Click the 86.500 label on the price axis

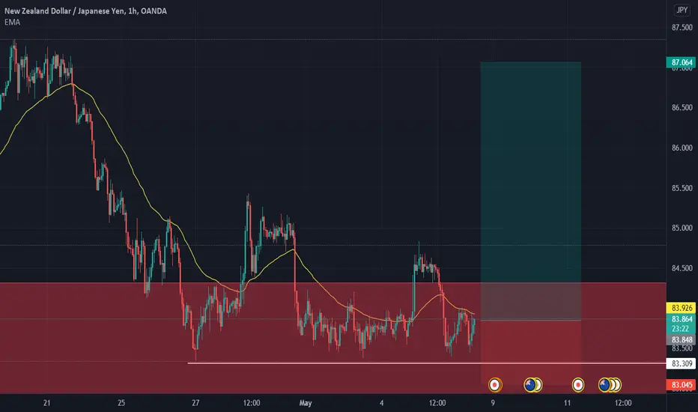pos(682,107)
